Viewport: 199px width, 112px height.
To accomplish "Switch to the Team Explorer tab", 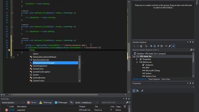I will [154, 79].
